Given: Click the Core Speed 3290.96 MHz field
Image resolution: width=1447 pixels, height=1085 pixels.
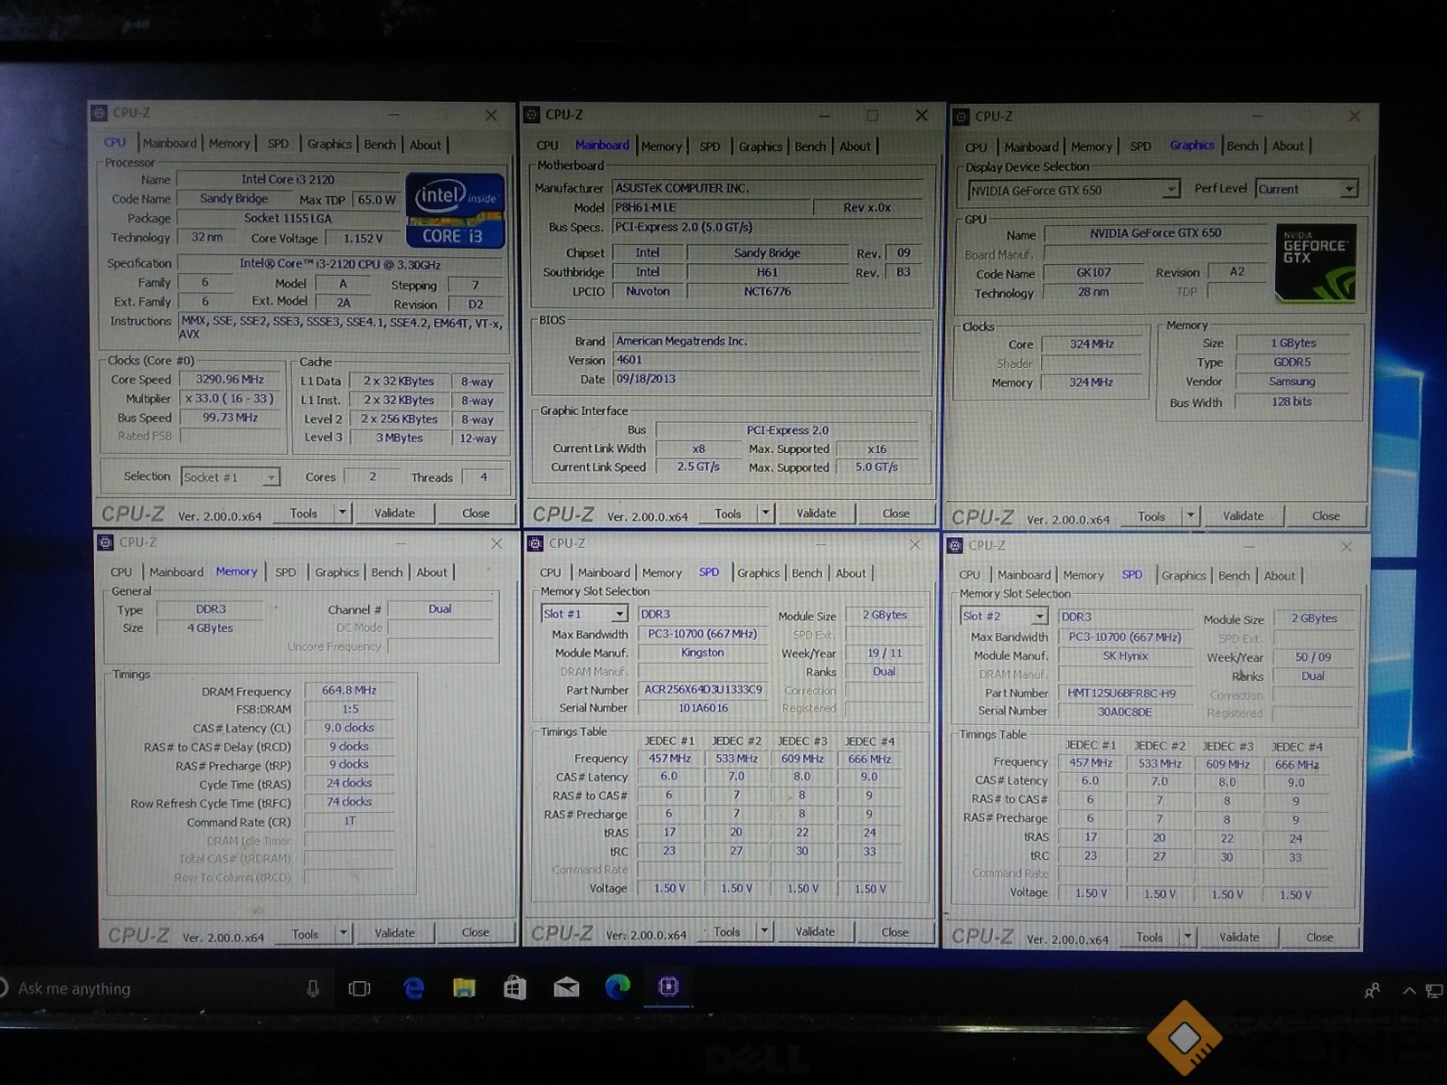Looking at the screenshot, I should (x=230, y=379).
